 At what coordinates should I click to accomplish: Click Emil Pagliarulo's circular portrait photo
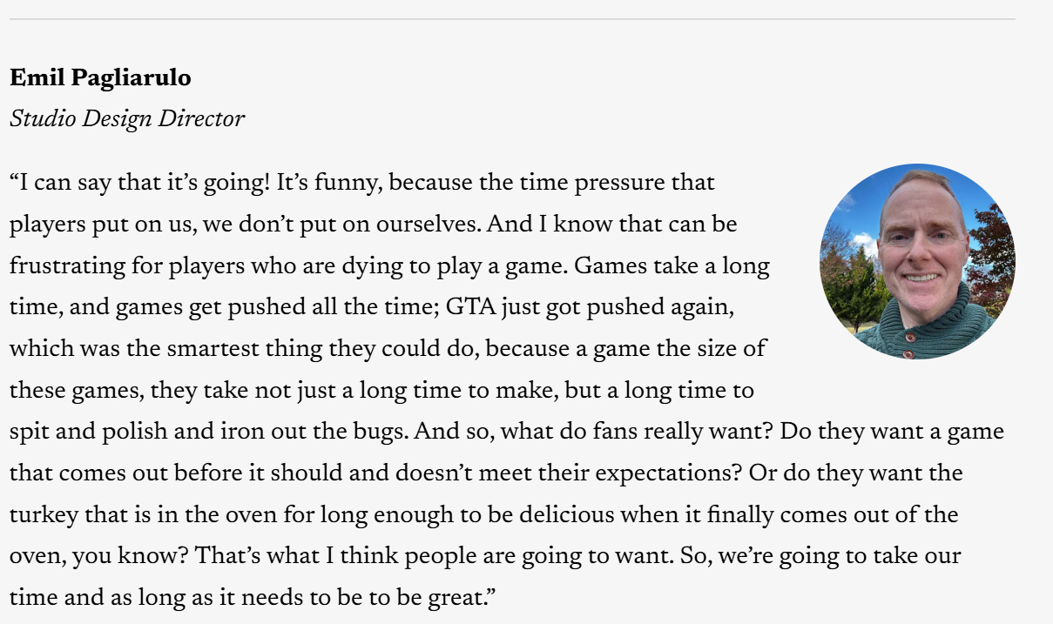point(917,261)
